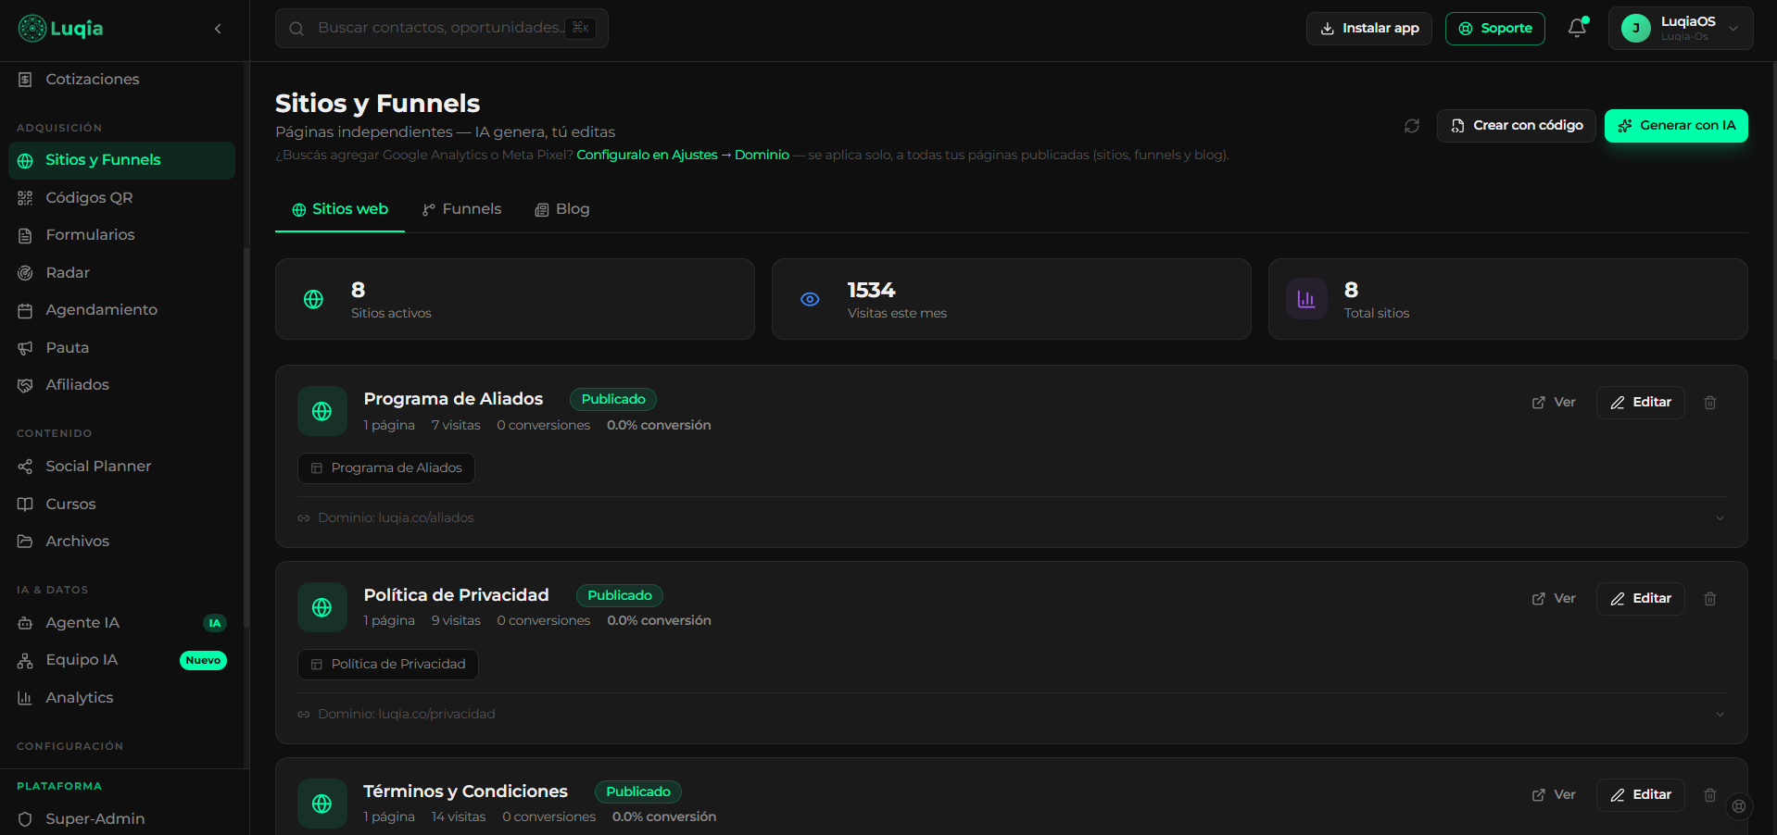Viewport: 1777px width, 835px height.
Task: Switch to the Blog tab
Action: tap(562, 210)
